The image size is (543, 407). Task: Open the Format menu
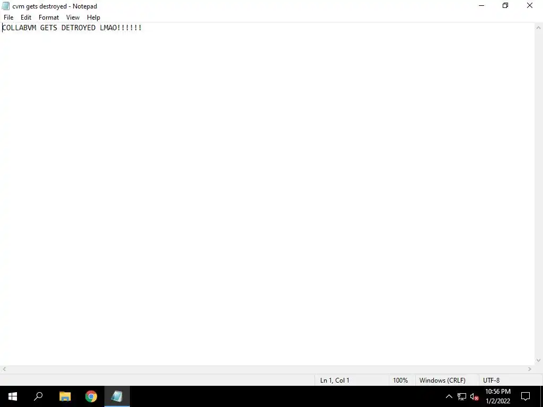[48, 17]
